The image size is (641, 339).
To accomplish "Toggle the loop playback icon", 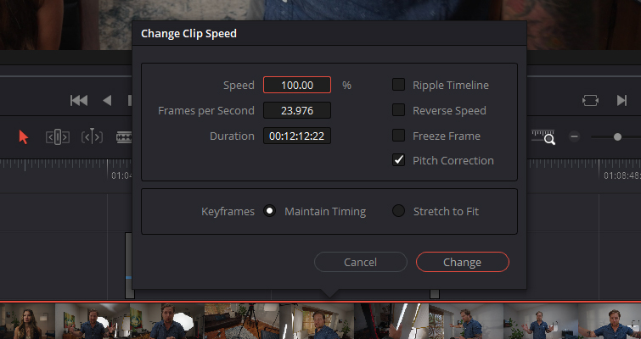I will point(590,101).
